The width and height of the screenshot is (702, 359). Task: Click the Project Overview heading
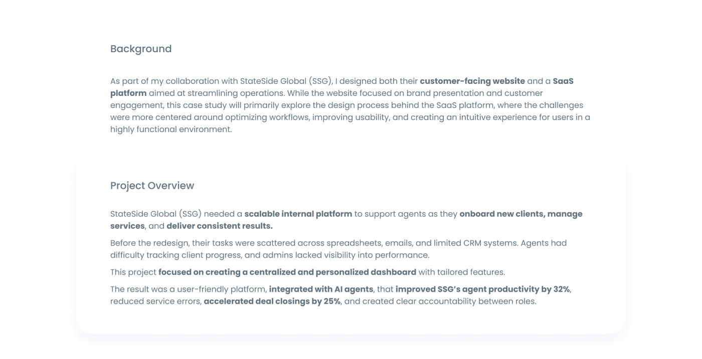(x=152, y=186)
